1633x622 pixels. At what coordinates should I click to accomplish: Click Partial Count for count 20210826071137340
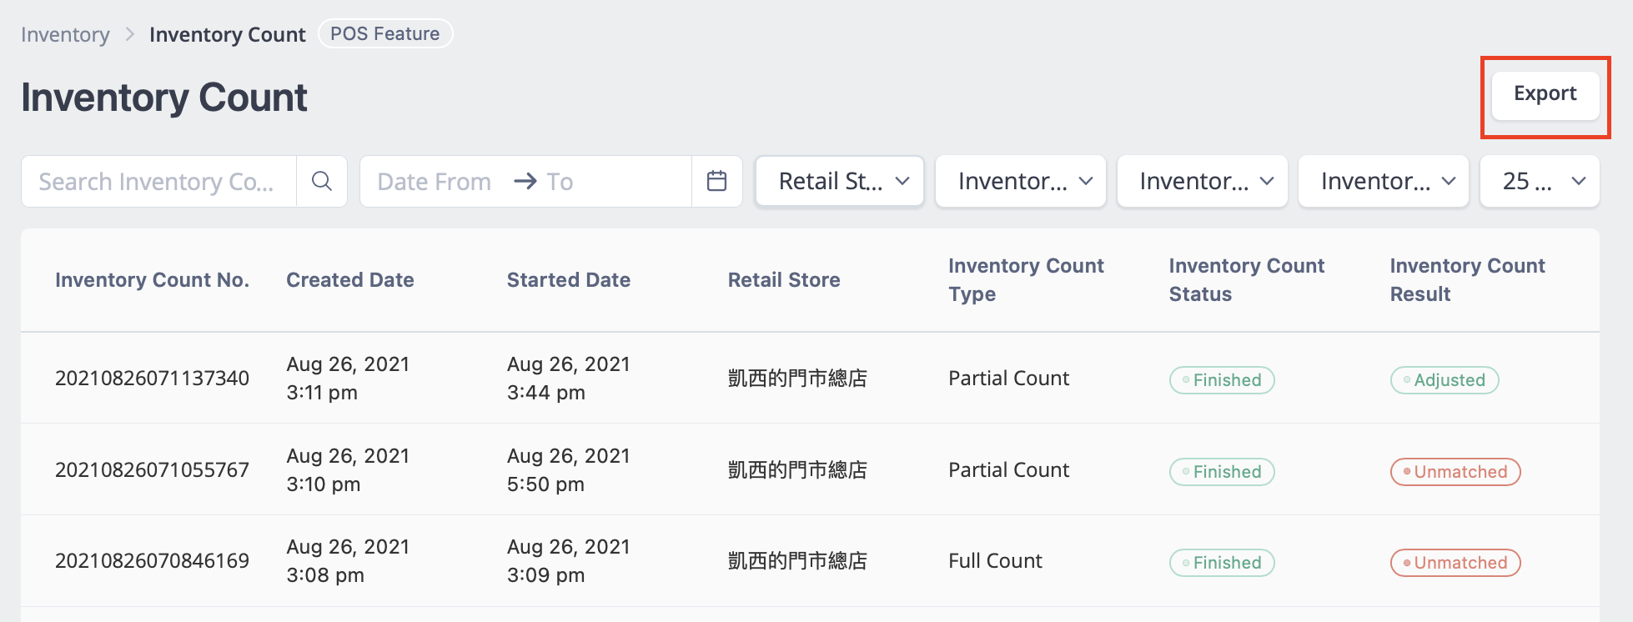click(1008, 379)
